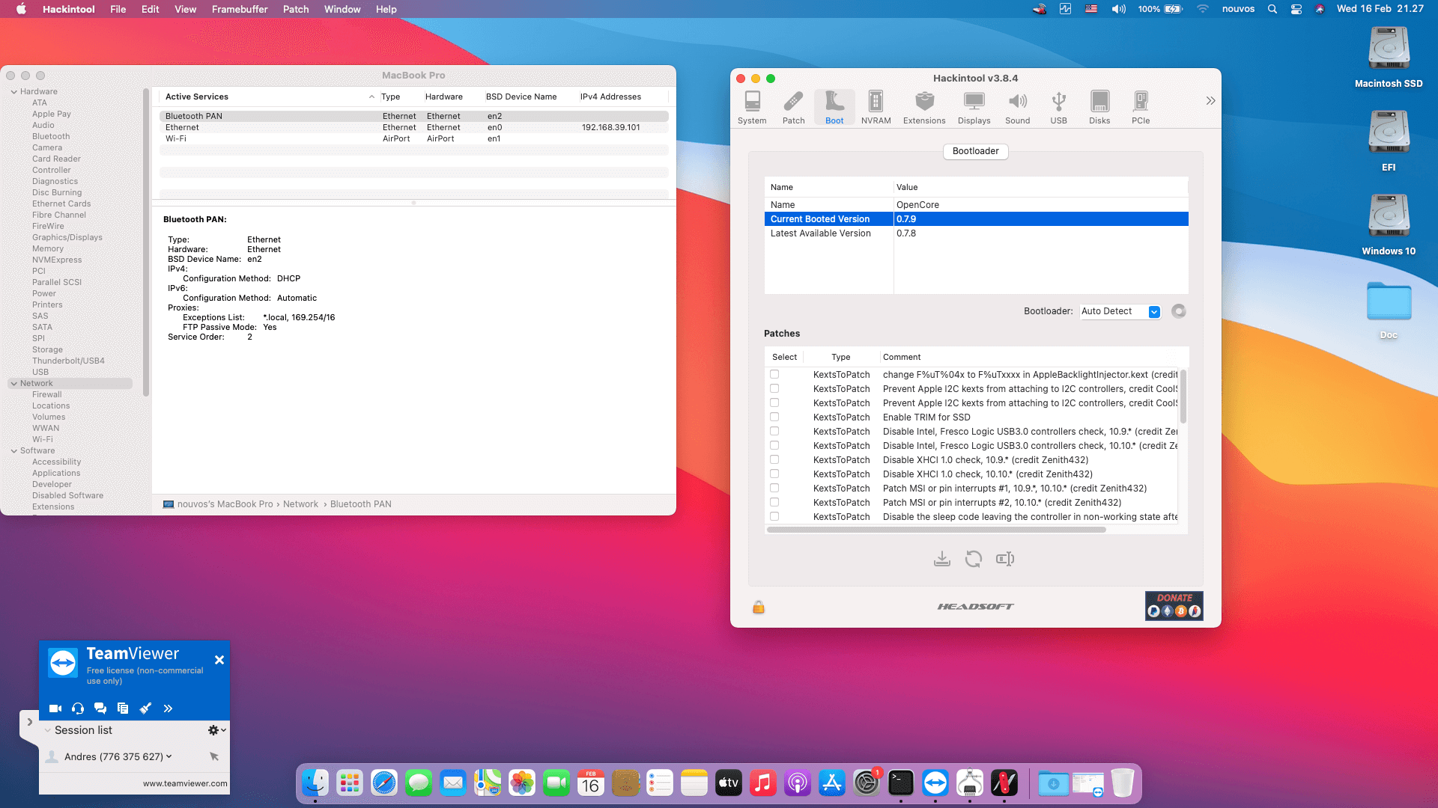Collapse the Network tree section
Viewport: 1438px width, 808px height.
14,384
